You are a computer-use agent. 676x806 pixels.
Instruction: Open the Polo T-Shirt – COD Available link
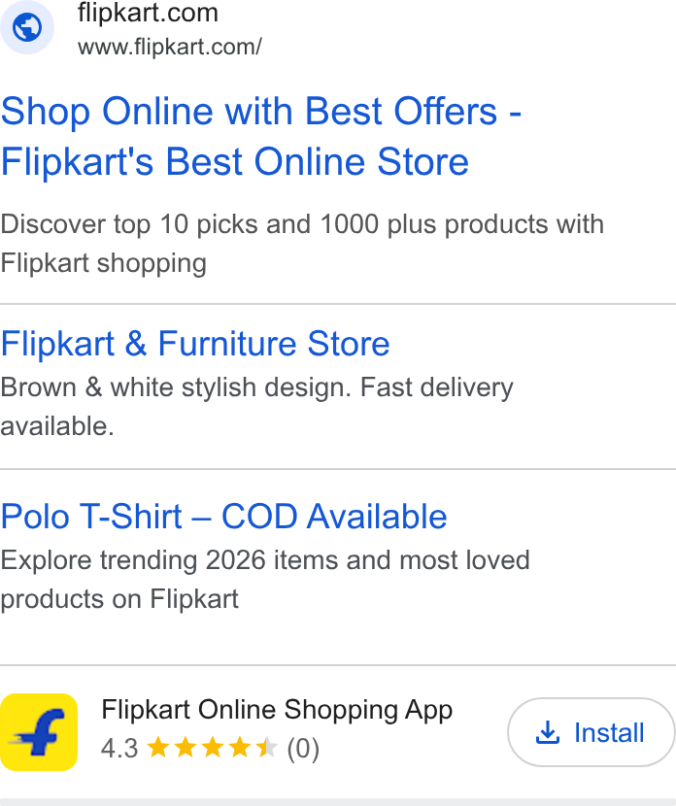[223, 516]
